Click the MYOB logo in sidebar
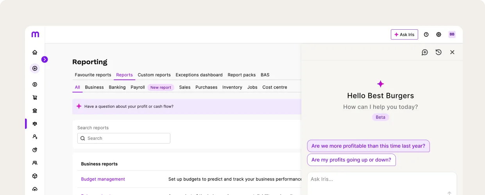Screen dimensions: 485x195 (x=35, y=34)
